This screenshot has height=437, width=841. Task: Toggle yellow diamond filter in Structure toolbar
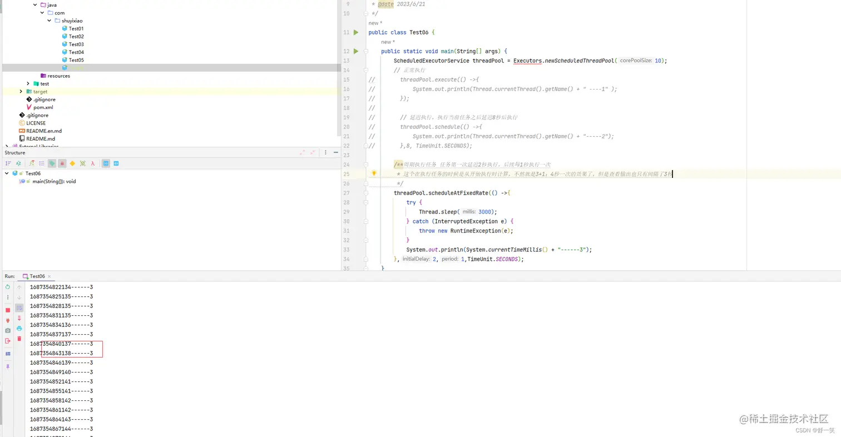(72, 163)
